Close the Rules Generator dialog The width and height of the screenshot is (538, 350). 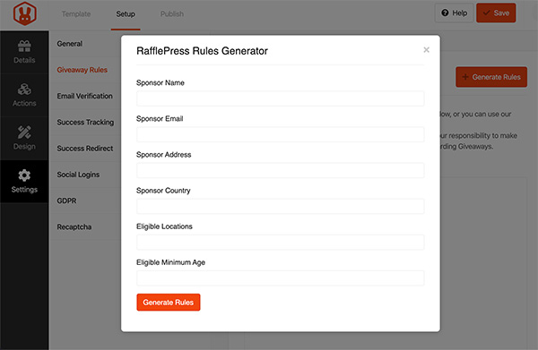pos(426,50)
